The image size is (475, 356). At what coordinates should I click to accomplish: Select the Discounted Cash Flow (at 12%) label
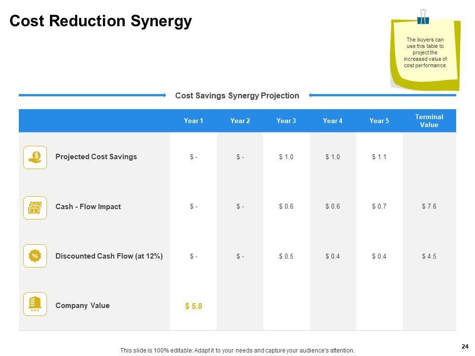point(109,256)
